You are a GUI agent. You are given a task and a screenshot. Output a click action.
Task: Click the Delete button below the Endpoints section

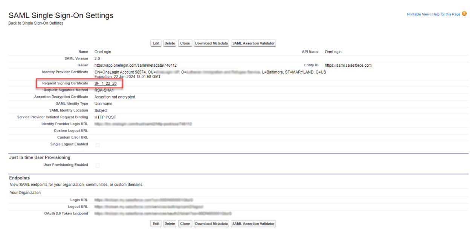170,224
